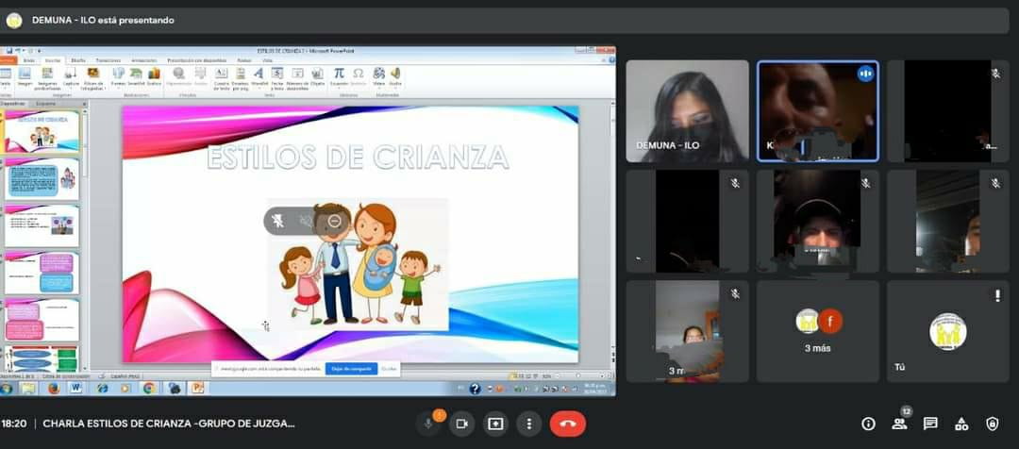Image resolution: width=1019 pixels, height=449 pixels.
Task: Select the Insertar ribbon tab
Action: pyautogui.click(x=52, y=60)
